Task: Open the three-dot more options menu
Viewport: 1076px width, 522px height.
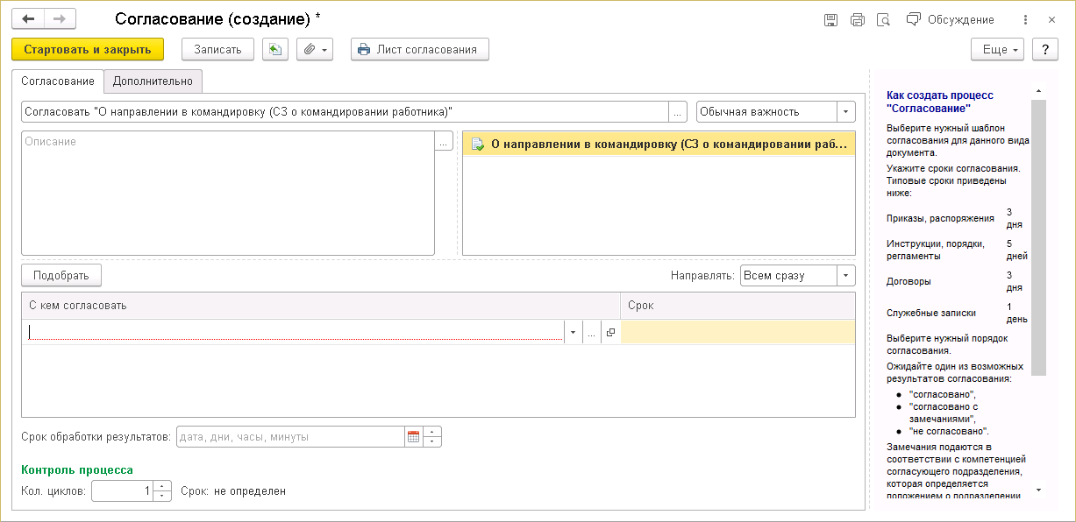Action: point(1025,19)
